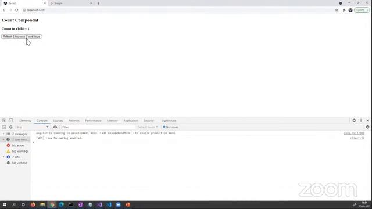Click the Increase Count Value button
The image size is (372, 209).
[x=27, y=37]
